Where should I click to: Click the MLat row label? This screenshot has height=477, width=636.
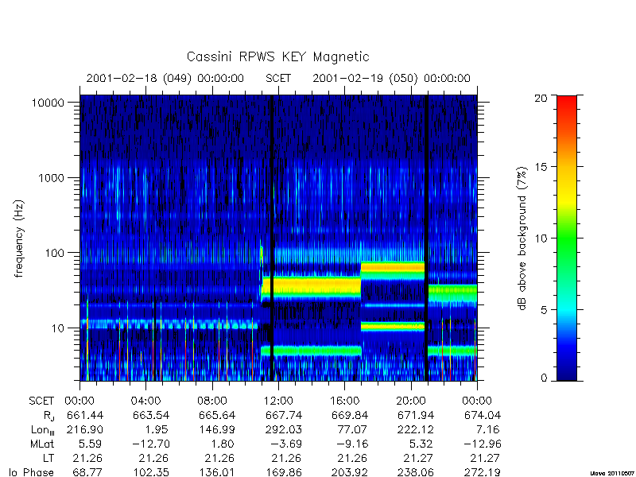pyautogui.click(x=42, y=444)
